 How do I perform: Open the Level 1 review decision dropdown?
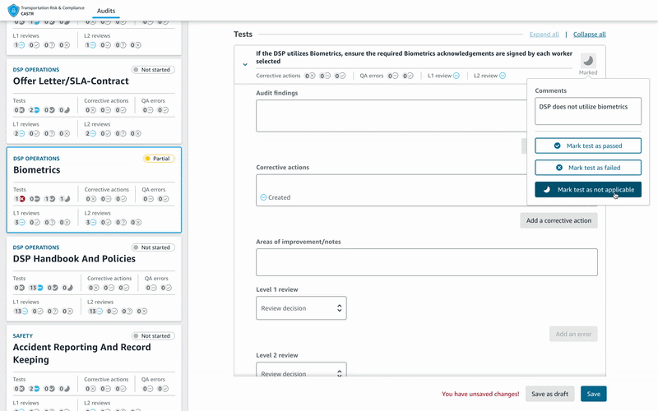(x=301, y=308)
